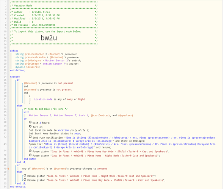
Task: Click the "Build : 5" comment line
Action: 54,22
